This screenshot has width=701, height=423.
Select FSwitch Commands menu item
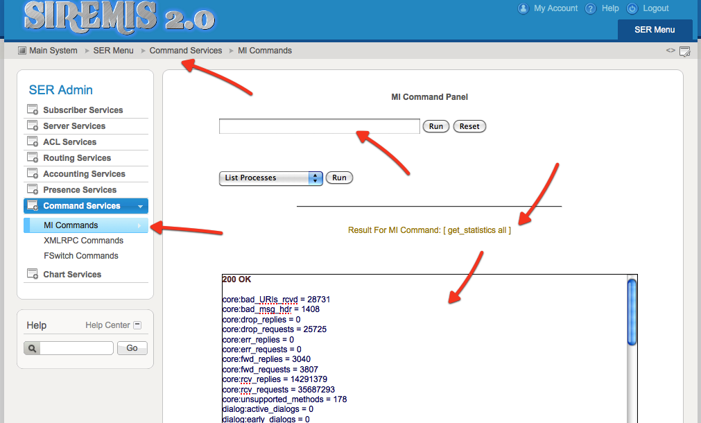(80, 256)
